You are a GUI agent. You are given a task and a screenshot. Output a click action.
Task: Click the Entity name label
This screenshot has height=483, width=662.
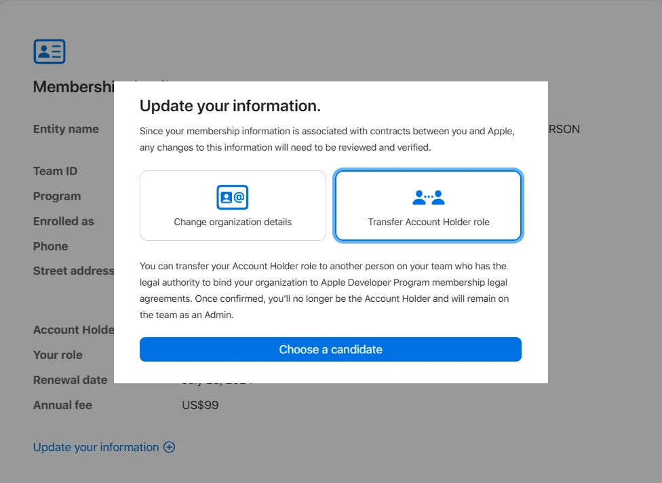(66, 129)
